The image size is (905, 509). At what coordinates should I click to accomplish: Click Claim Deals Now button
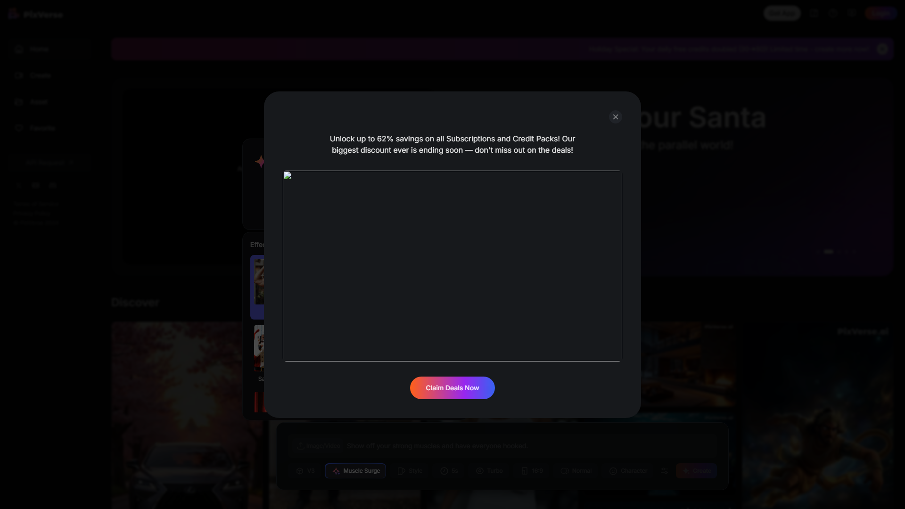click(x=452, y=388)
